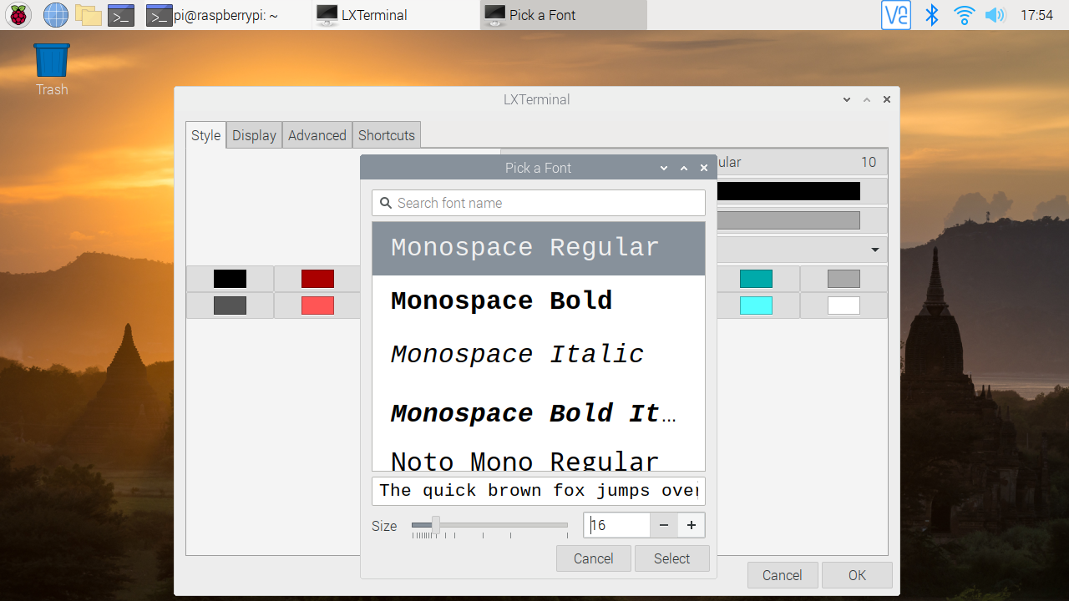Switch to the Display tab
The image size is (1069, 601).
coord(254,135)
